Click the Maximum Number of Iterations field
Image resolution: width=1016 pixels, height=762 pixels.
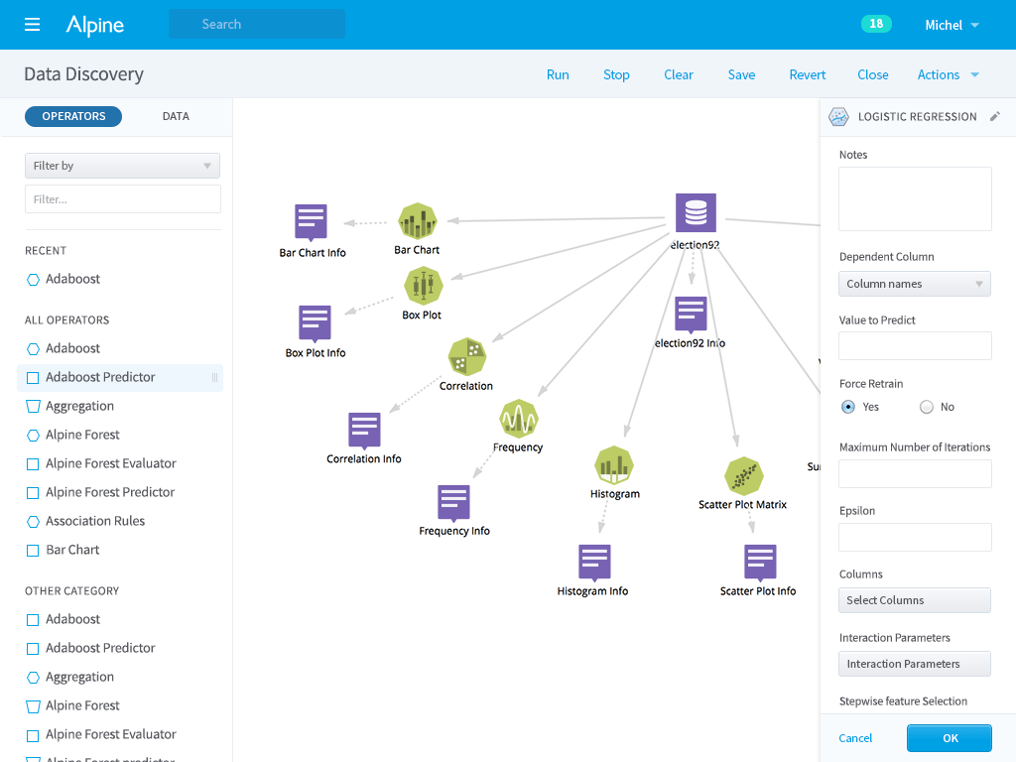[915, 473]
